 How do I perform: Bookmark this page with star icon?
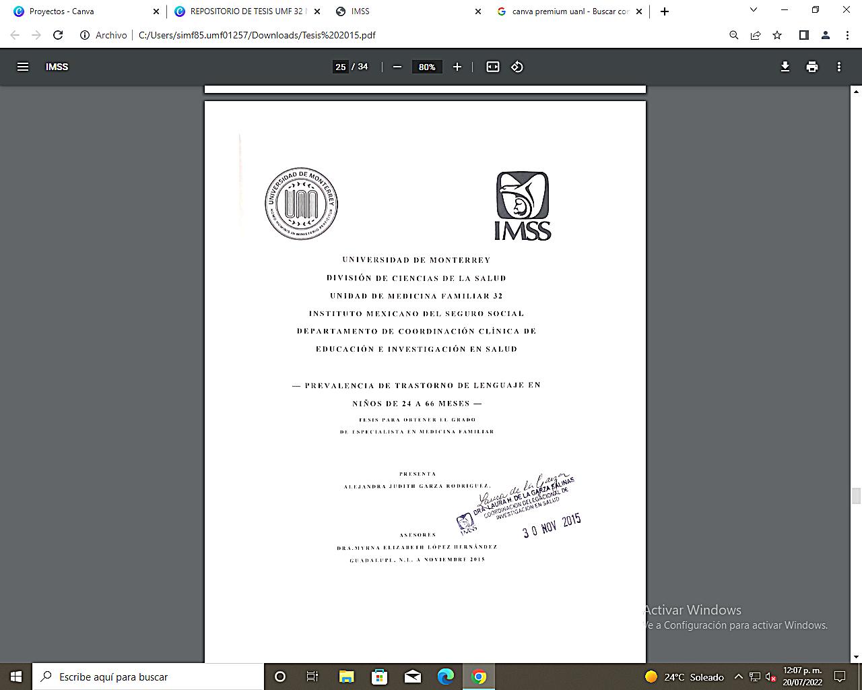click(777, 35)
